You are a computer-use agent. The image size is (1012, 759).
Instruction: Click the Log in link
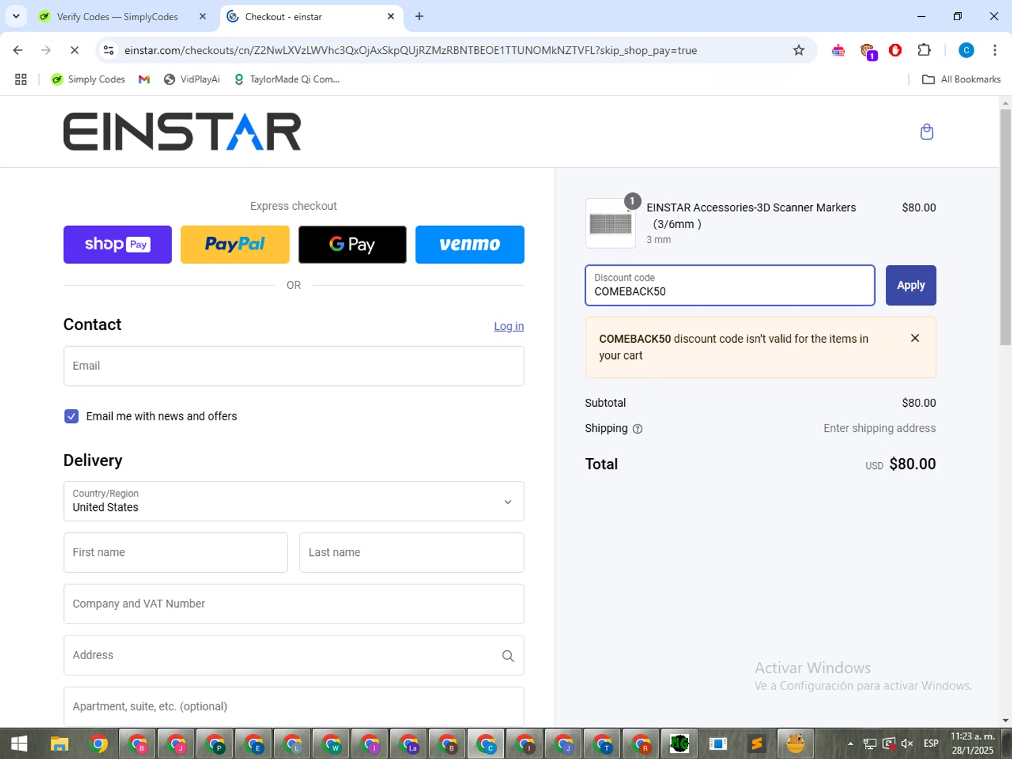(509, 327)
